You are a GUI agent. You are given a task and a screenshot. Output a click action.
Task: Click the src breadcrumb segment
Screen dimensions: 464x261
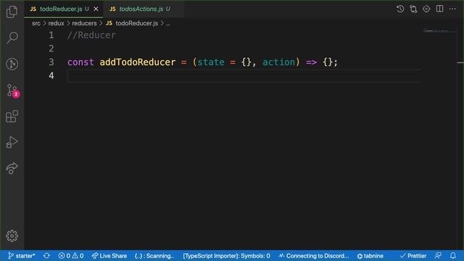(x=36, y=23)
